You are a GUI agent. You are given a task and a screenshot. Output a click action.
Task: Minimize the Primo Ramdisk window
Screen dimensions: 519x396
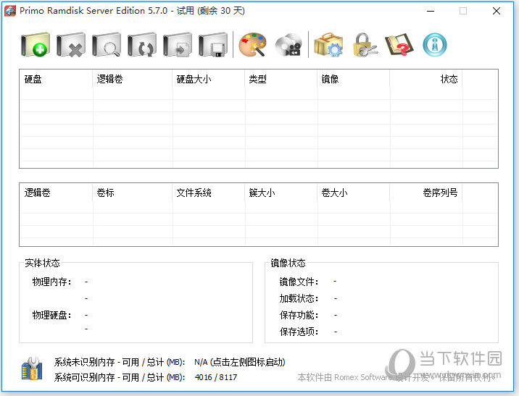pos(431,11)
